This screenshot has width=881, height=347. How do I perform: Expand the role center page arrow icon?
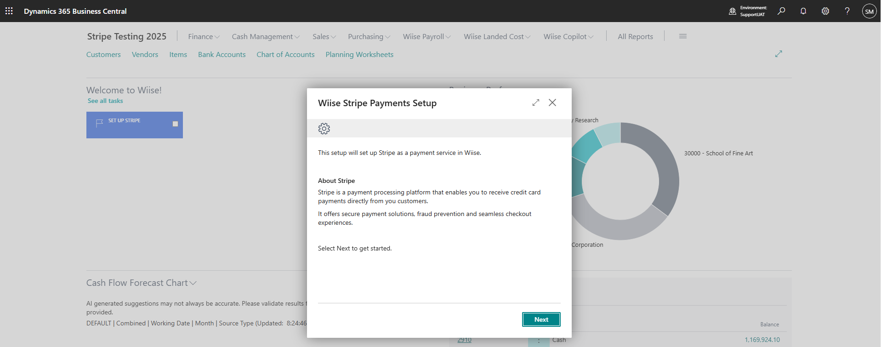point(779,54)
